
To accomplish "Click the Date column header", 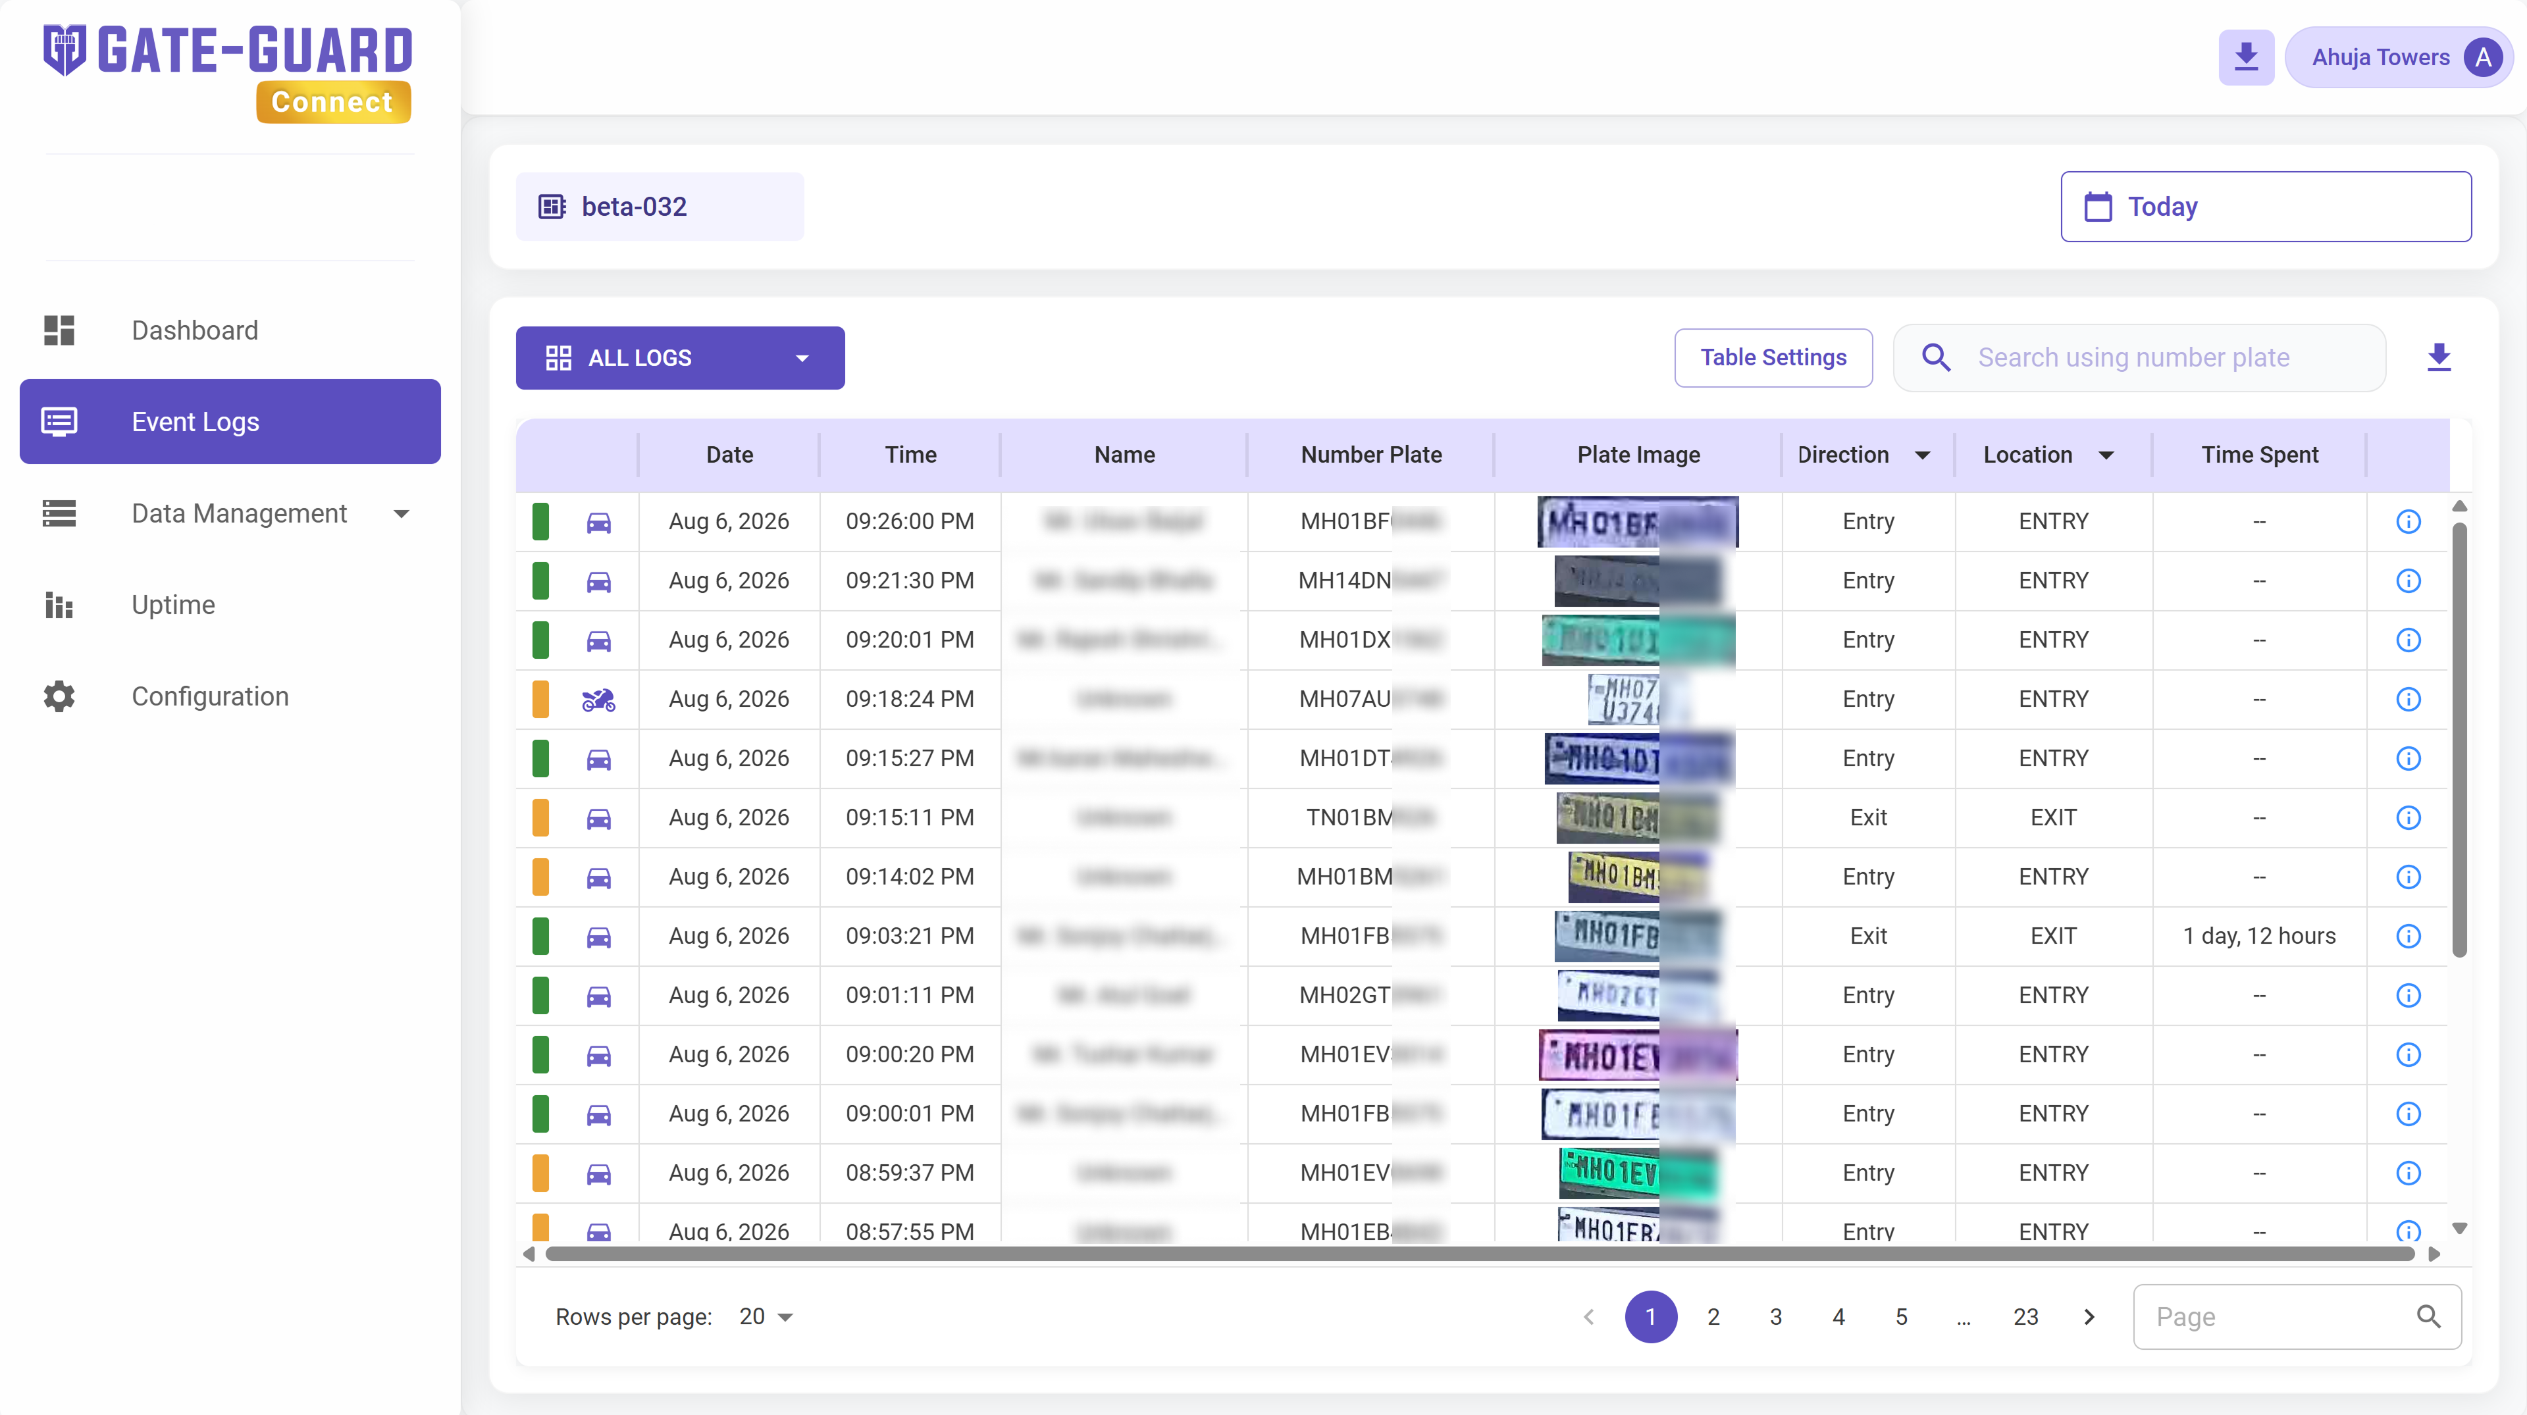I will tap(729, 455).
